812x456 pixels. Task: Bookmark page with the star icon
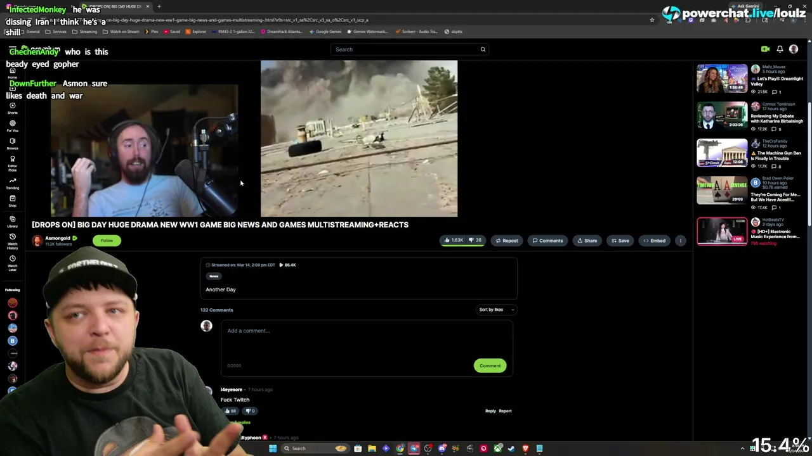click(652, 20)
